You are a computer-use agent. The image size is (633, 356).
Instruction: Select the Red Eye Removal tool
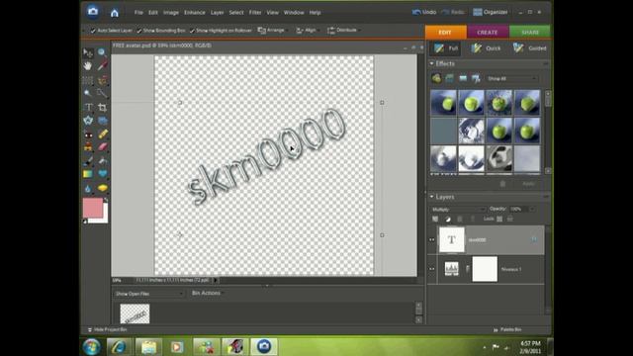click(88, 134)
